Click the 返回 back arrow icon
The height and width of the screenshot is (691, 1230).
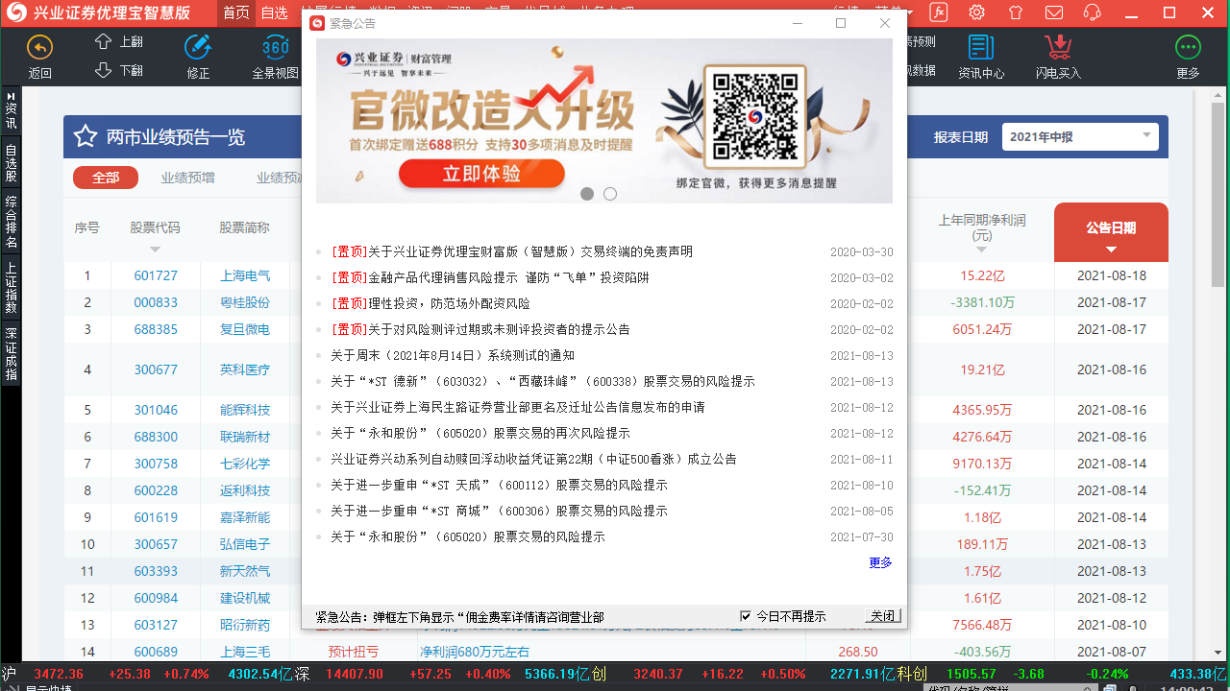[x=38, y=46]
